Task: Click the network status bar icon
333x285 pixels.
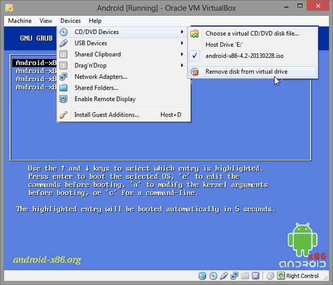Action: pyautogui.click(x=234, y=276)
